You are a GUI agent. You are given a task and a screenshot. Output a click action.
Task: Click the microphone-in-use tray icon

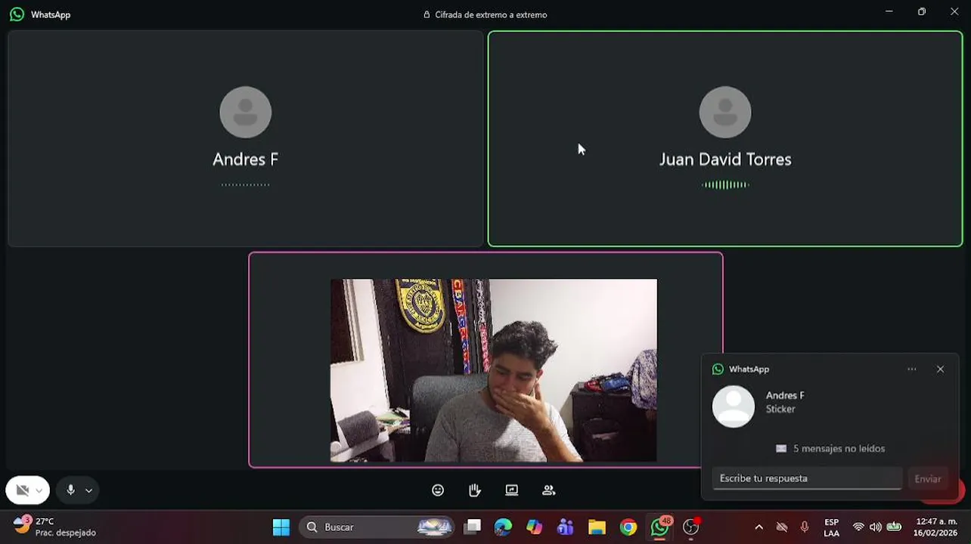805,527
